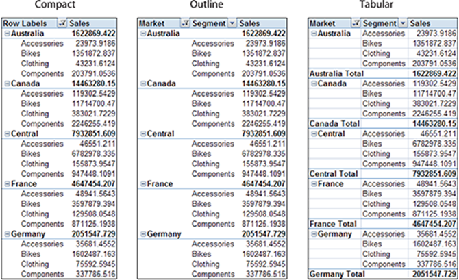Select Clothing value 155873.9547 in Tabular

click(x=434, y=154)
